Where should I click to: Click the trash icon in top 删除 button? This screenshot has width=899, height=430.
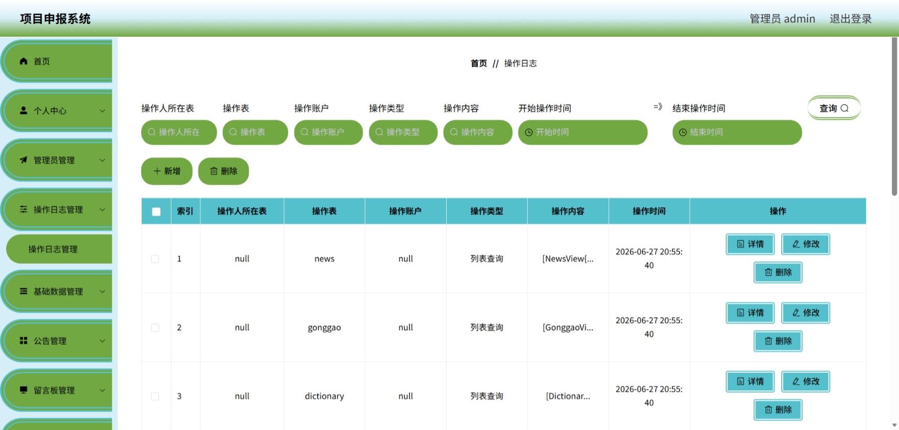coord(214,171)
